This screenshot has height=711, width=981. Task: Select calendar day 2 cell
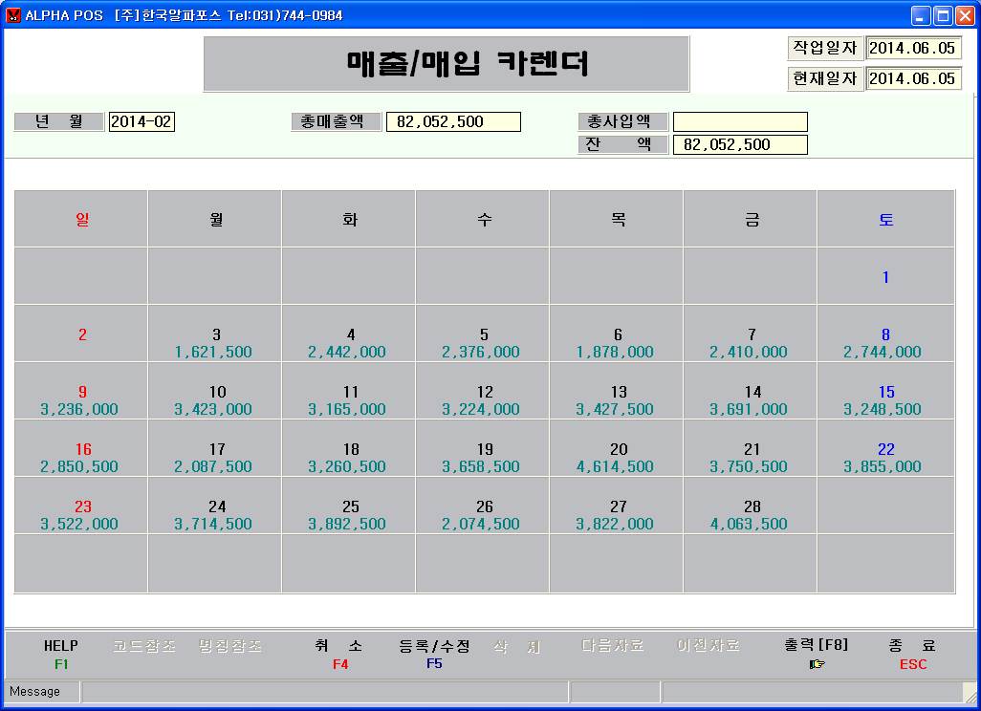coord(81,334)
